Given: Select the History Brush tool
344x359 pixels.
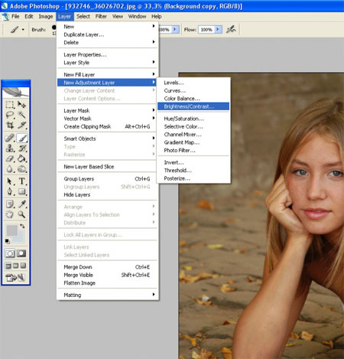Looking at the screenshot, I should (x=22, y=148).
